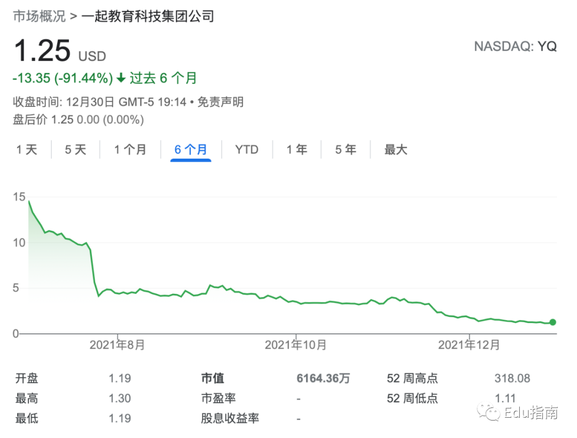Viewport: 577px width, 438px height.
Task: Click the NASDAQ: YQ ticker label
Action: tap(515, 46)
